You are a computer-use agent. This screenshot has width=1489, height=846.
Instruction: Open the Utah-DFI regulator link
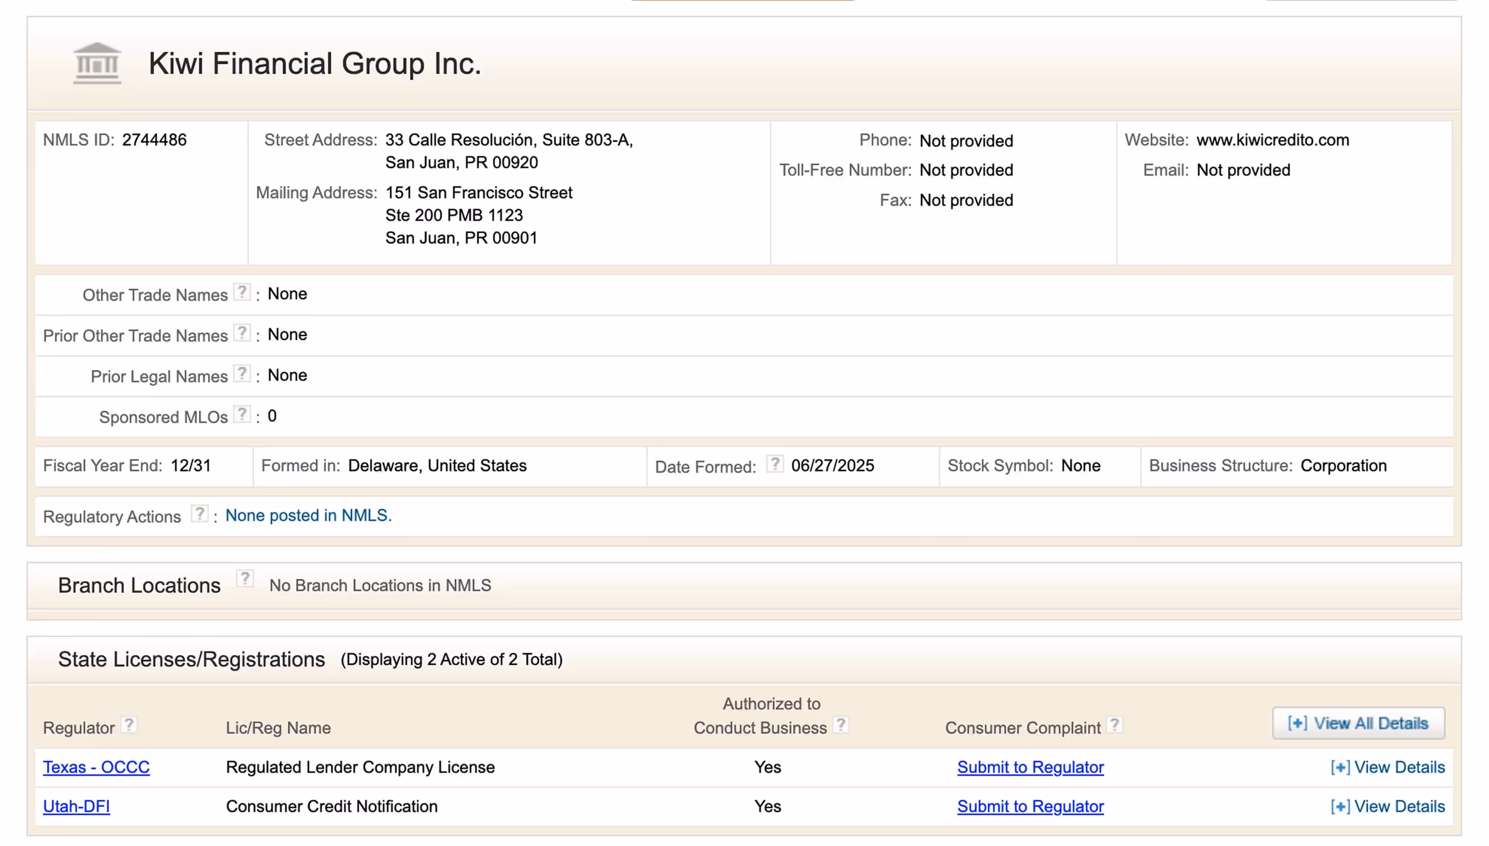[77, 807]
